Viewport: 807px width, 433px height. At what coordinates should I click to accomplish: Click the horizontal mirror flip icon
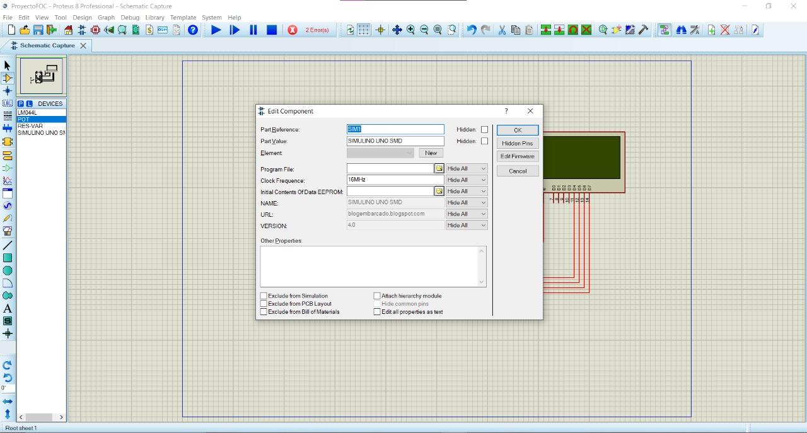[8, 401]
